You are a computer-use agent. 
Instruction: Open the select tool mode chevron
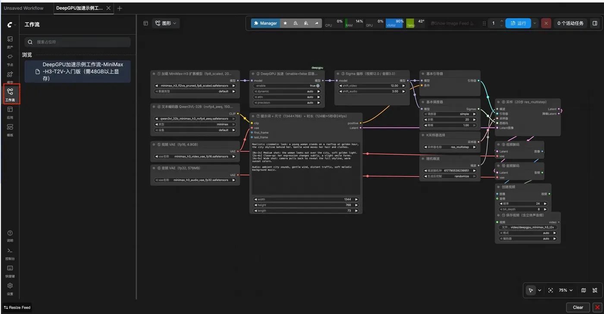[x=539, y=290]
